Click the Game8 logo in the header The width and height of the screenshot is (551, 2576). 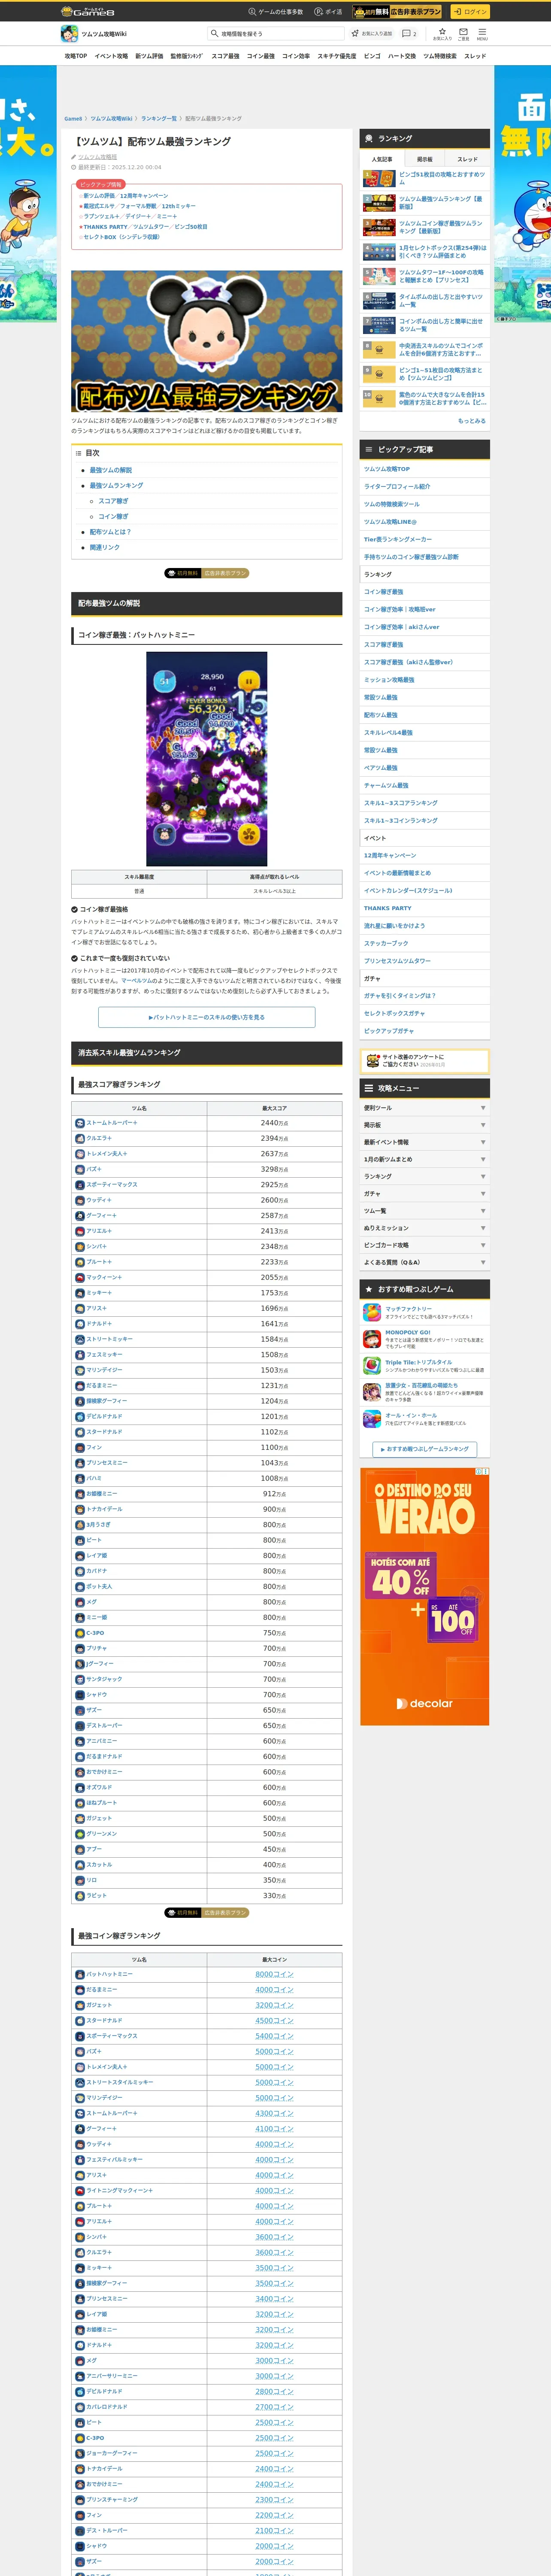(x=88, y=12)
